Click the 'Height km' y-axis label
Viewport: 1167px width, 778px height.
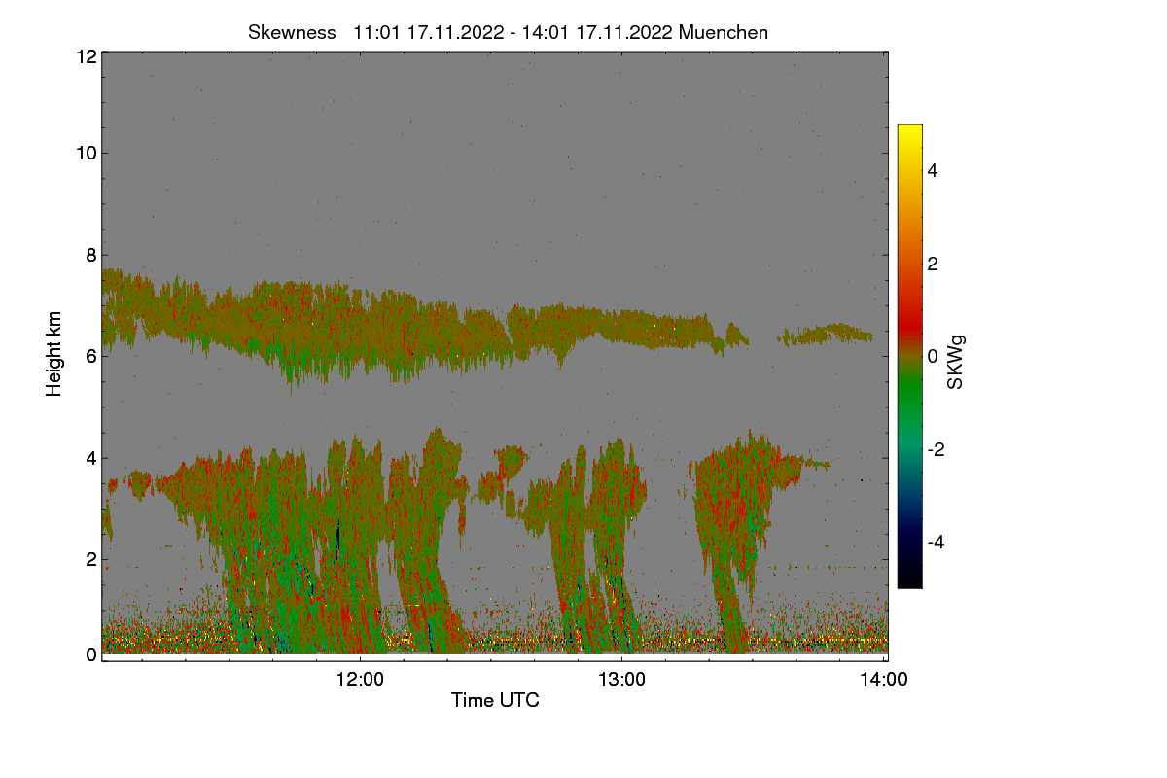point(54,355)
